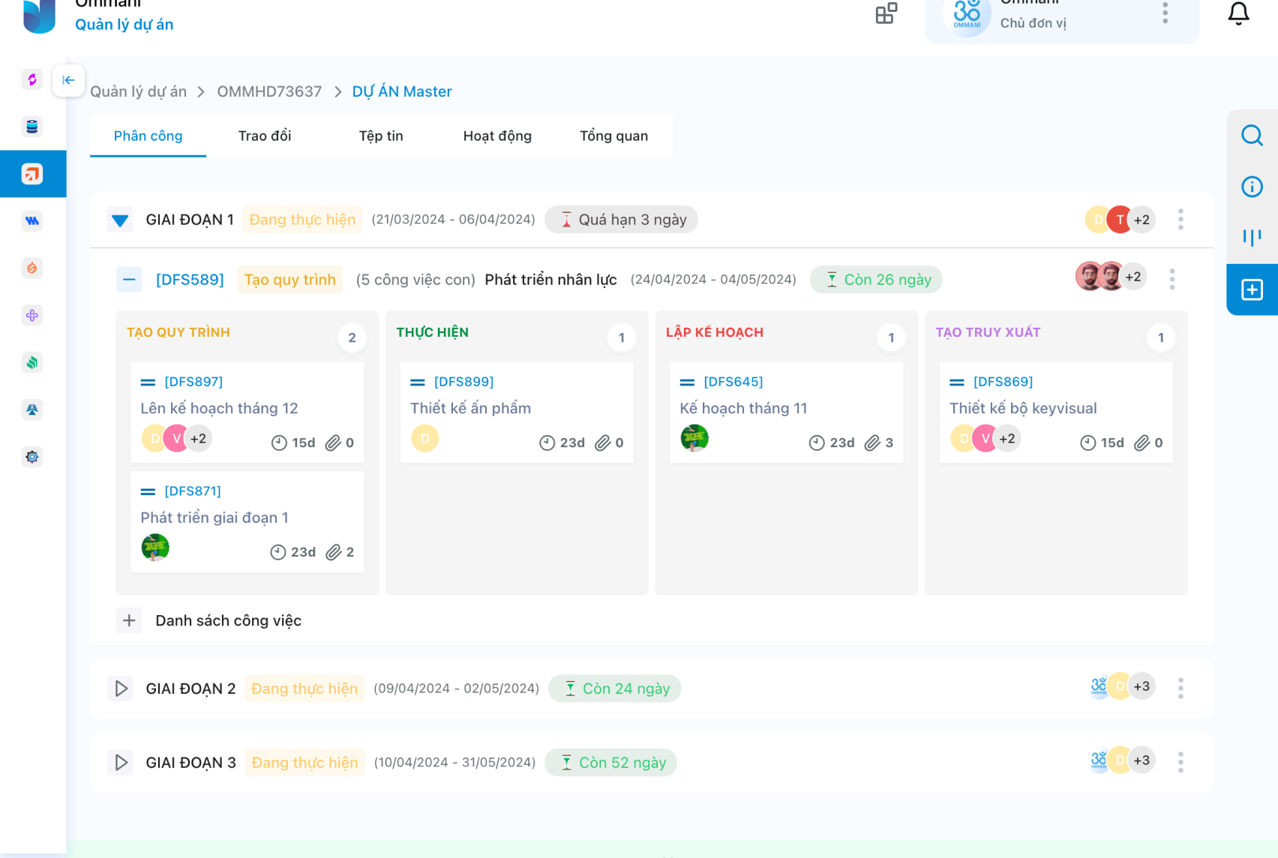
Task: Click the OMMHD73637 breadcrumb link
Action: click(x=269, y=91)
